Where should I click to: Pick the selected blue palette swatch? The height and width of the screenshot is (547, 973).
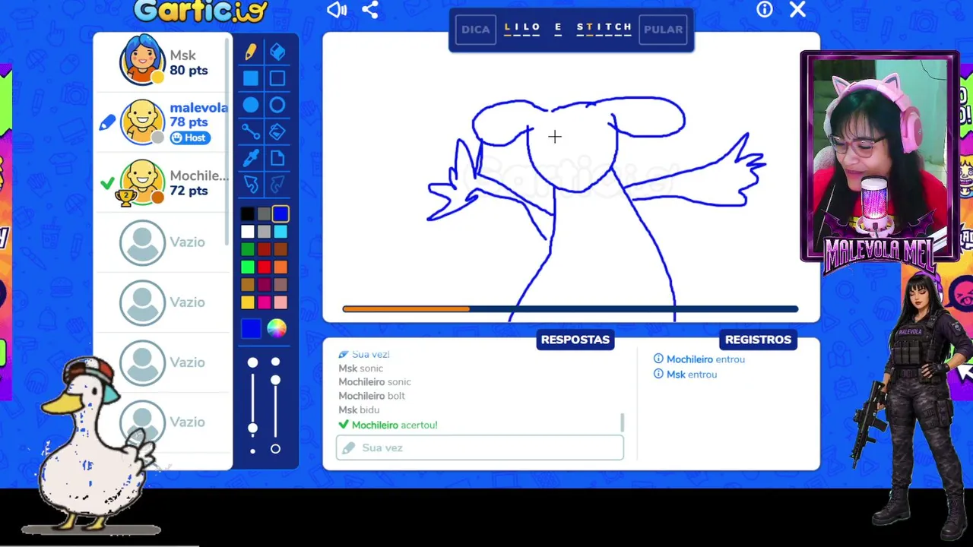click(280, 215)
